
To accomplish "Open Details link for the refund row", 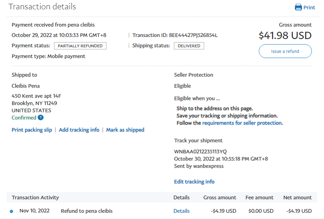I will 181,211.
